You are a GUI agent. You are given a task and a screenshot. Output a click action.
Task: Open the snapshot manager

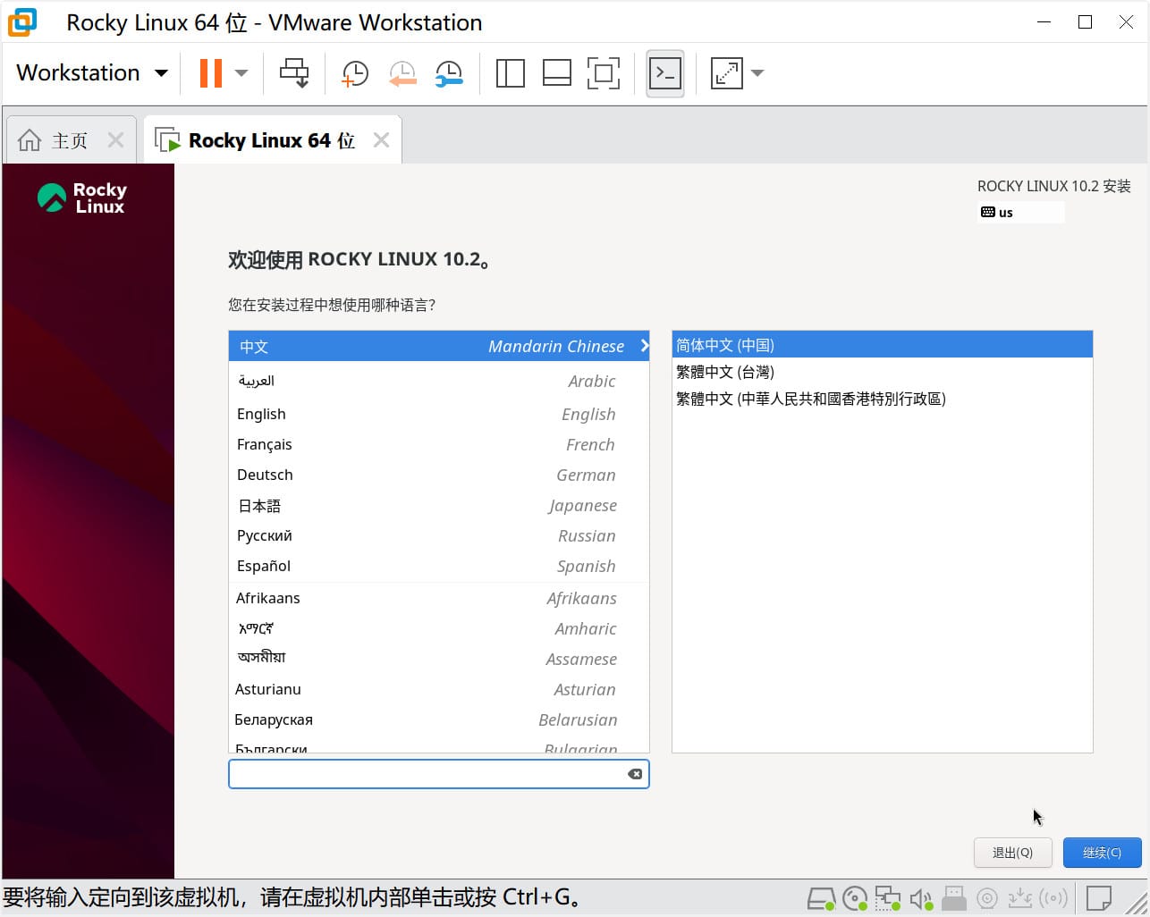(449, 73)
